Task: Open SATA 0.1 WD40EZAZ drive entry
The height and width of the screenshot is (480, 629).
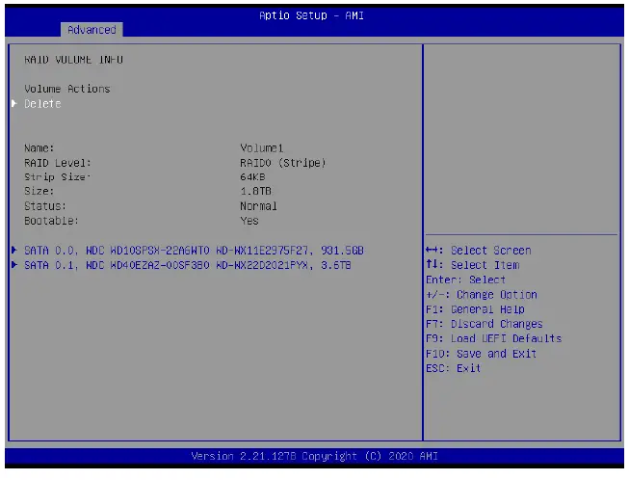Action: click(187, 265)
